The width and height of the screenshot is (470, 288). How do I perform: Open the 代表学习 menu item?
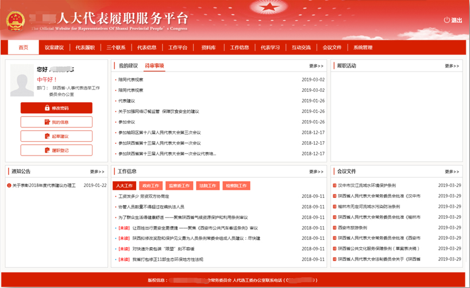[x=271, y=47]
